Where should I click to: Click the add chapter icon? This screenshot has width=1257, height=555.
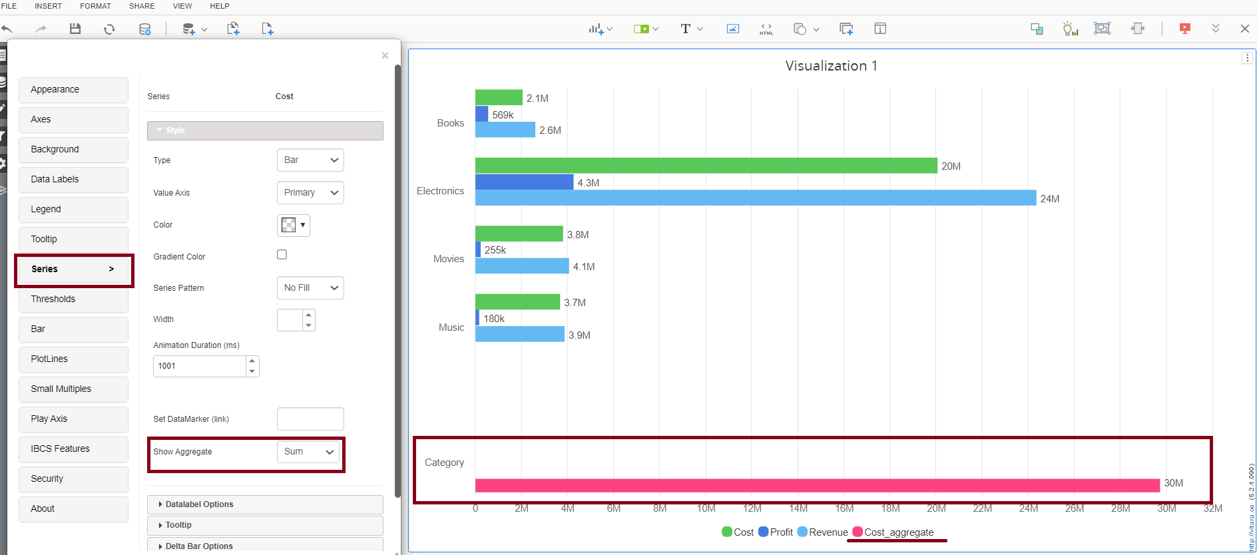tap(233, 29)
